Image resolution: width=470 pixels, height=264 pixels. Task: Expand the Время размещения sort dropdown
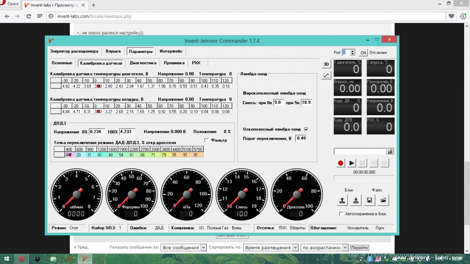271,248
